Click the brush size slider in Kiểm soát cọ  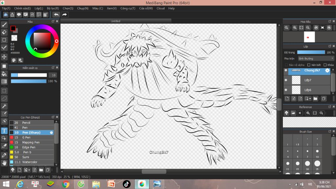(x=29, y=75)
